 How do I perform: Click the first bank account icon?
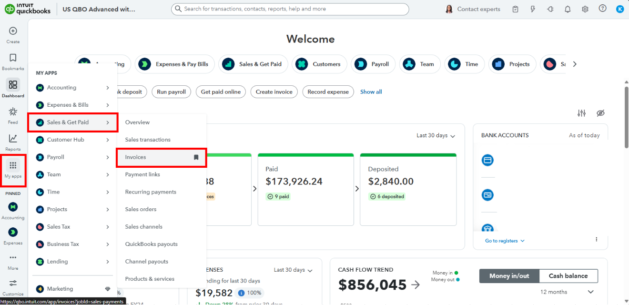pyautogui.click(x=487, y=160)
